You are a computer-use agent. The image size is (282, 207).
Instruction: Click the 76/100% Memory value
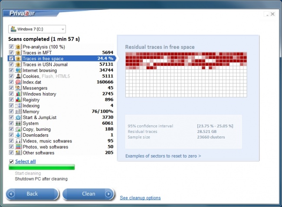(x=102, y=111)
